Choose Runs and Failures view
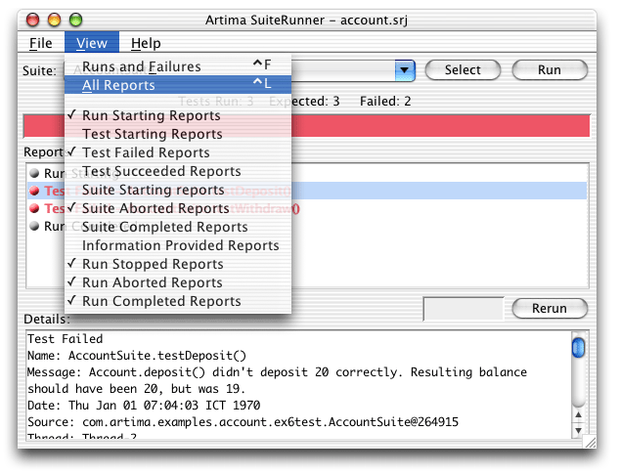 (x=178, y=66)
